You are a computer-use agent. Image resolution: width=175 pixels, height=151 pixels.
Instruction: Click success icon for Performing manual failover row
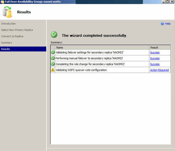pos(53,58)
